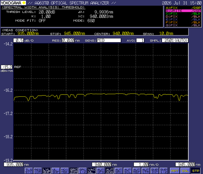Click the SWP INT sweep interval indicator
This screenshot has width=203, height=174.
(155, 171)
